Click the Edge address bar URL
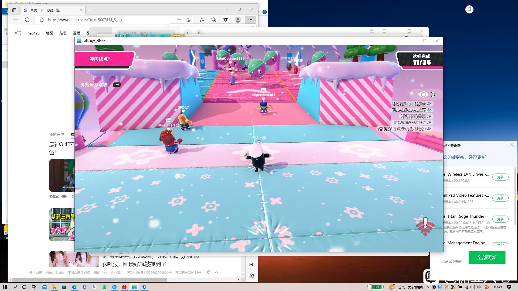Viewport: 518px width, 291px height. pyautogui.click(x=85, y=20)
